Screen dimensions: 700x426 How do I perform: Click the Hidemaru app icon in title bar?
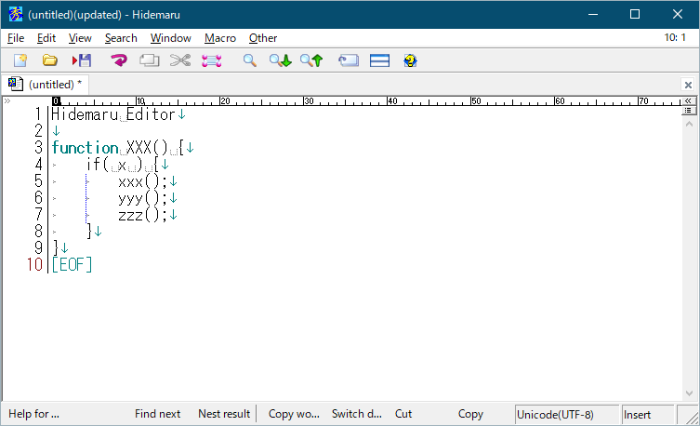(x=16, y=14)
